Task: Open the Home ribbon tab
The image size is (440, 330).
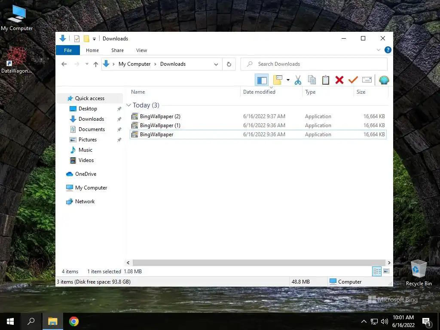Action: [92, 50]
